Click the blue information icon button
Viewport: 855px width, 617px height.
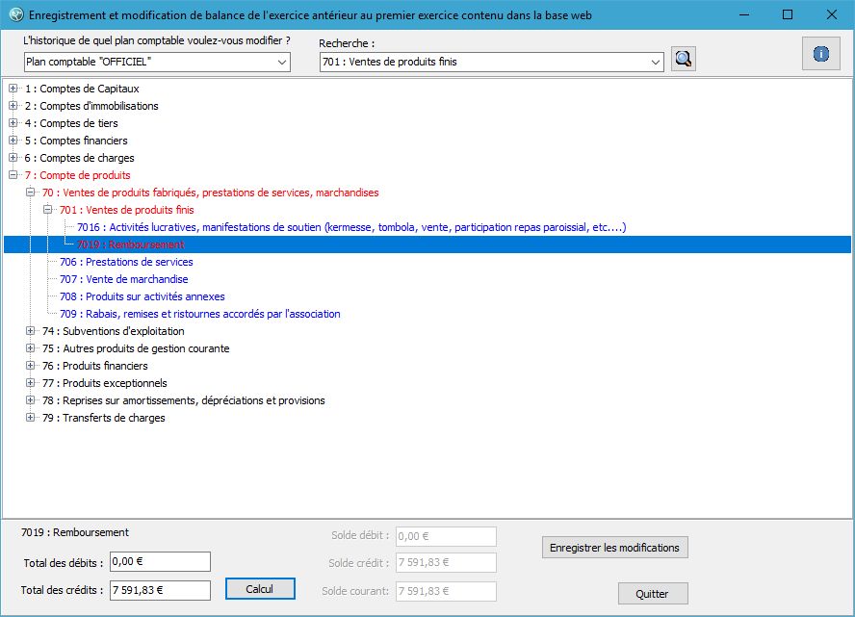click(x=820, y=54)
